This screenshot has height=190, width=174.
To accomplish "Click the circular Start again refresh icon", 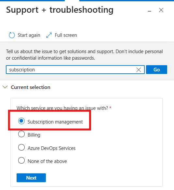I will [12, 35].
